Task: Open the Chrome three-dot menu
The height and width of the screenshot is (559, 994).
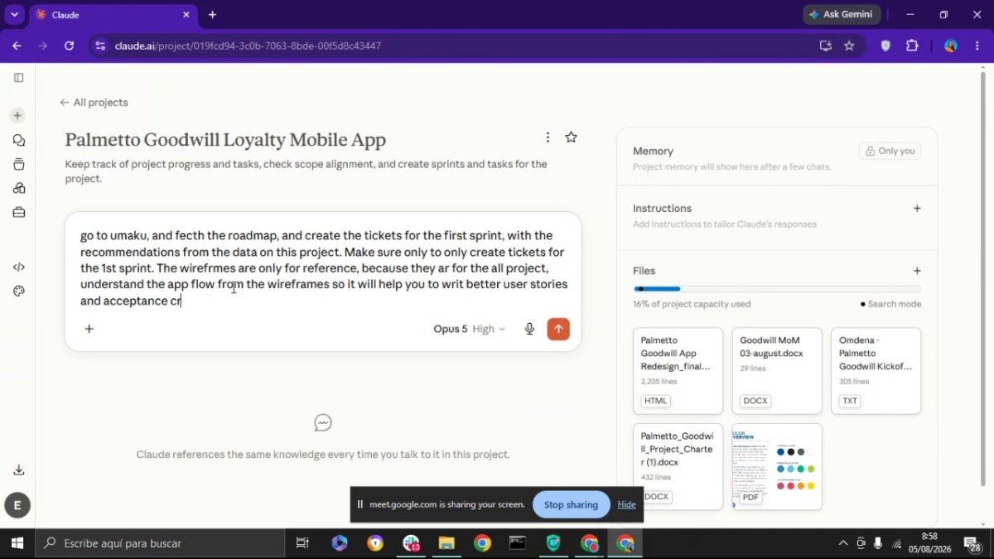Action: [x=977, y=46]
